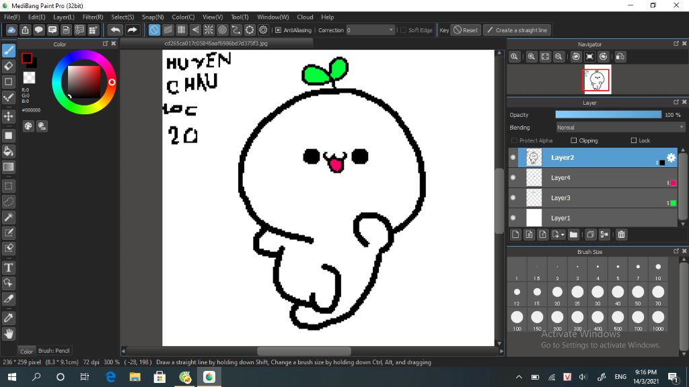689x387 pixels.
Task: Create a new layer
Action: coord(515,234)
